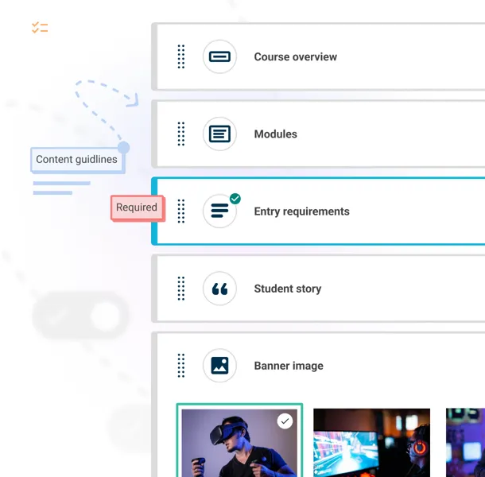This screenshot has height=477, width=485.
Task: Click the red Required tag
Action: (137, 207)
